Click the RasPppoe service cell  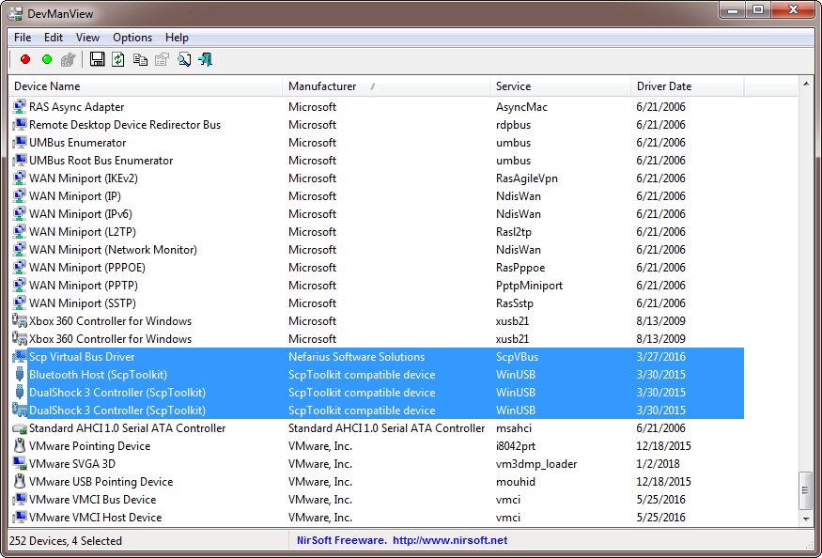point(520,268)
